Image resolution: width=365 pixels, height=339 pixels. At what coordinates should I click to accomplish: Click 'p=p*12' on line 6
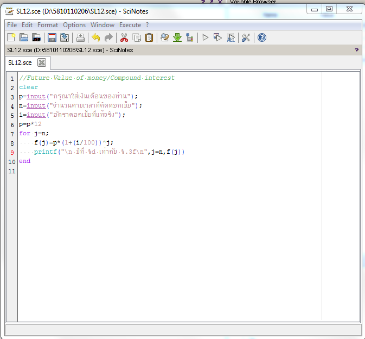30,124
